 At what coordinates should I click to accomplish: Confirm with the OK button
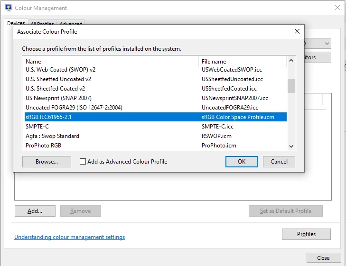pos(242,162)
